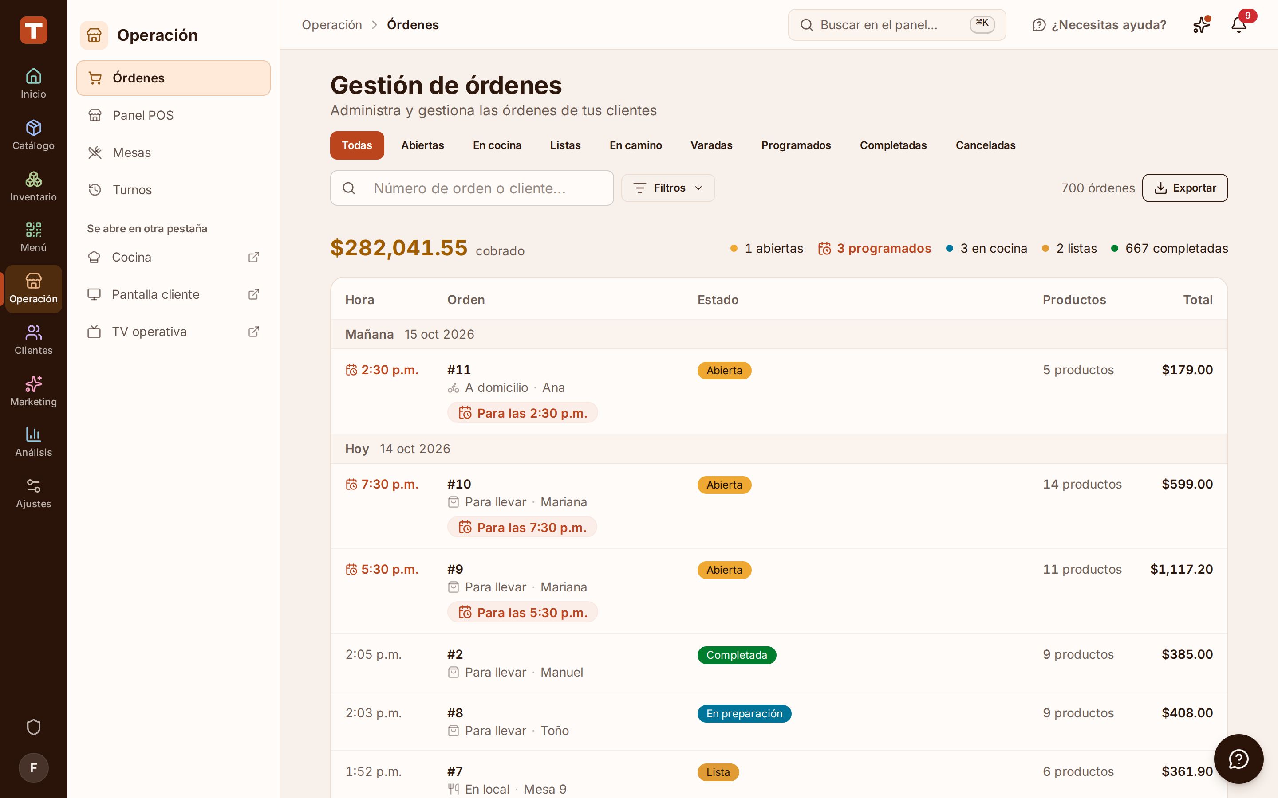
Task: Click ¿Necesitas ayuda? link
Action: [1099, 25]
